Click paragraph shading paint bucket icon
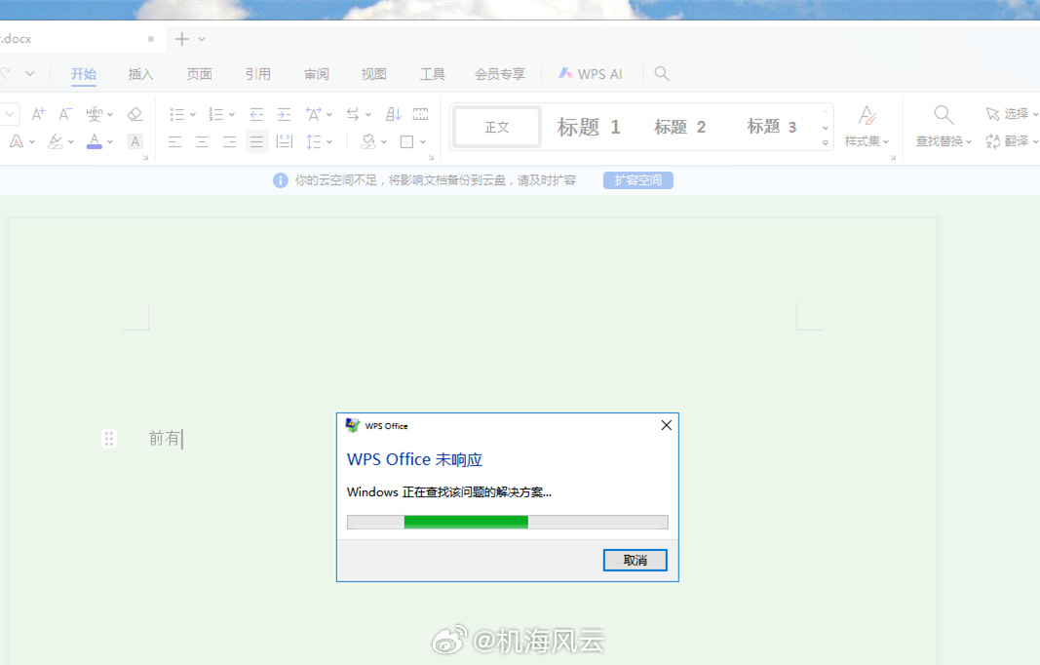 coord(368,141)
